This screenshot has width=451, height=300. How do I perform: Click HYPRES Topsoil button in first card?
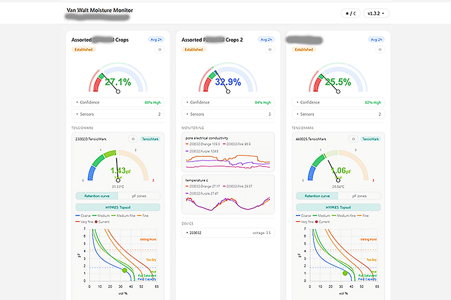(118, 207)
